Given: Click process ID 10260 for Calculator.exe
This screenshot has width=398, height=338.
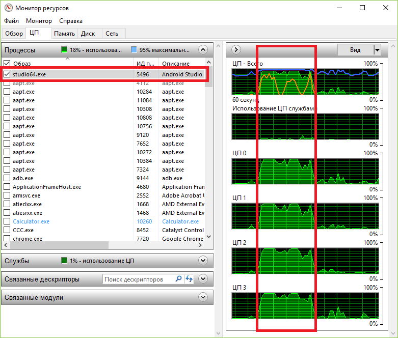Looking at the screenshot, I should pyautogui.click(x=144, y=221).
